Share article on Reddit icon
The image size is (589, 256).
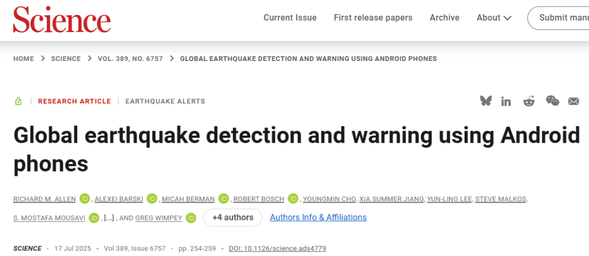529,101
